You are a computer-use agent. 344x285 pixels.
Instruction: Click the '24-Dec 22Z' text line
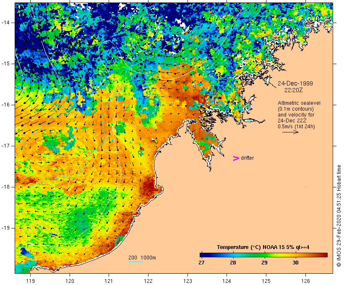[x=292, y=121]
